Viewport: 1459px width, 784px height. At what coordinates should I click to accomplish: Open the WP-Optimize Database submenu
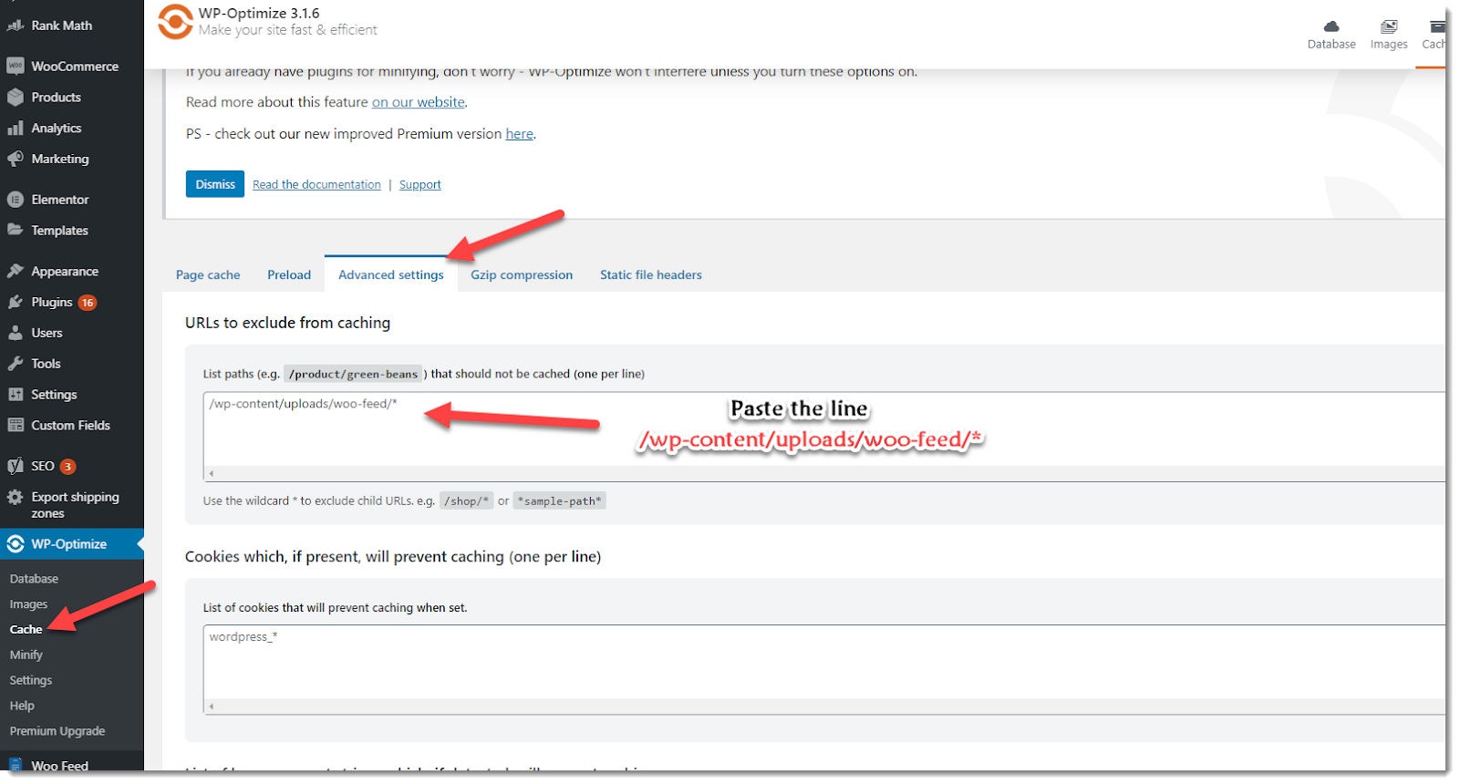click(34, 579)
